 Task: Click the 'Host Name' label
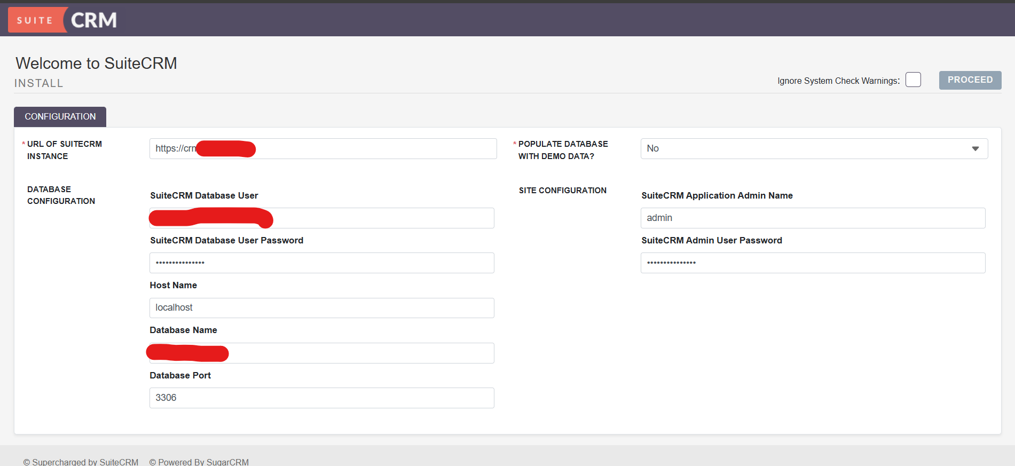pyautogui.click(x=174, y=285)
